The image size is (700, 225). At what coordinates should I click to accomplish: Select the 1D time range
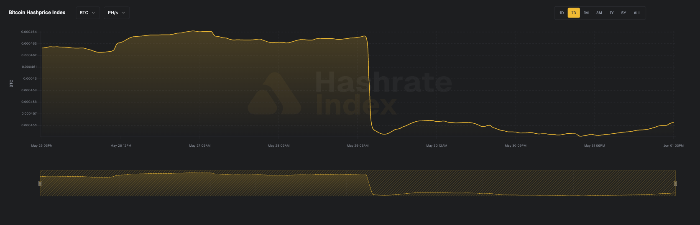[x=562, y=13]
